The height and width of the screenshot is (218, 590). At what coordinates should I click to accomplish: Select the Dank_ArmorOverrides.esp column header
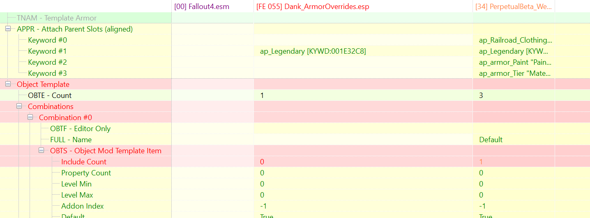[x=363, y=7]
